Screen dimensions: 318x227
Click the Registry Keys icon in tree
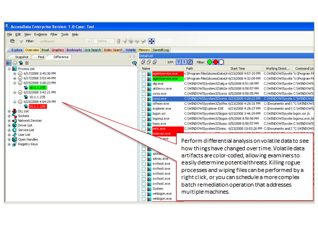15,144
